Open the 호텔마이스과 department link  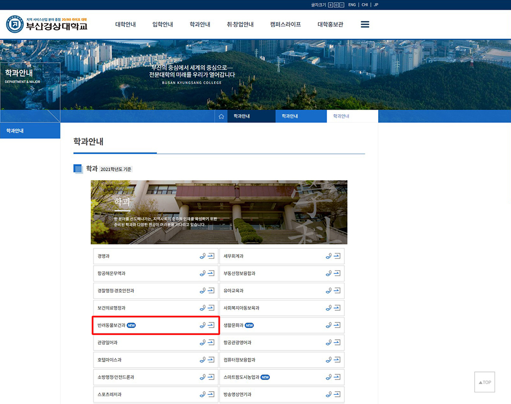[109, 360]
